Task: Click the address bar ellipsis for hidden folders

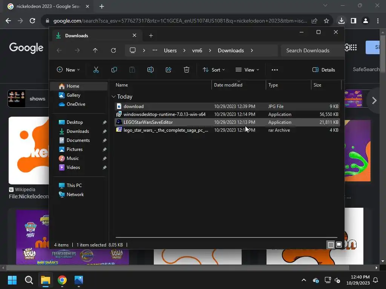Action: [155, 50]
